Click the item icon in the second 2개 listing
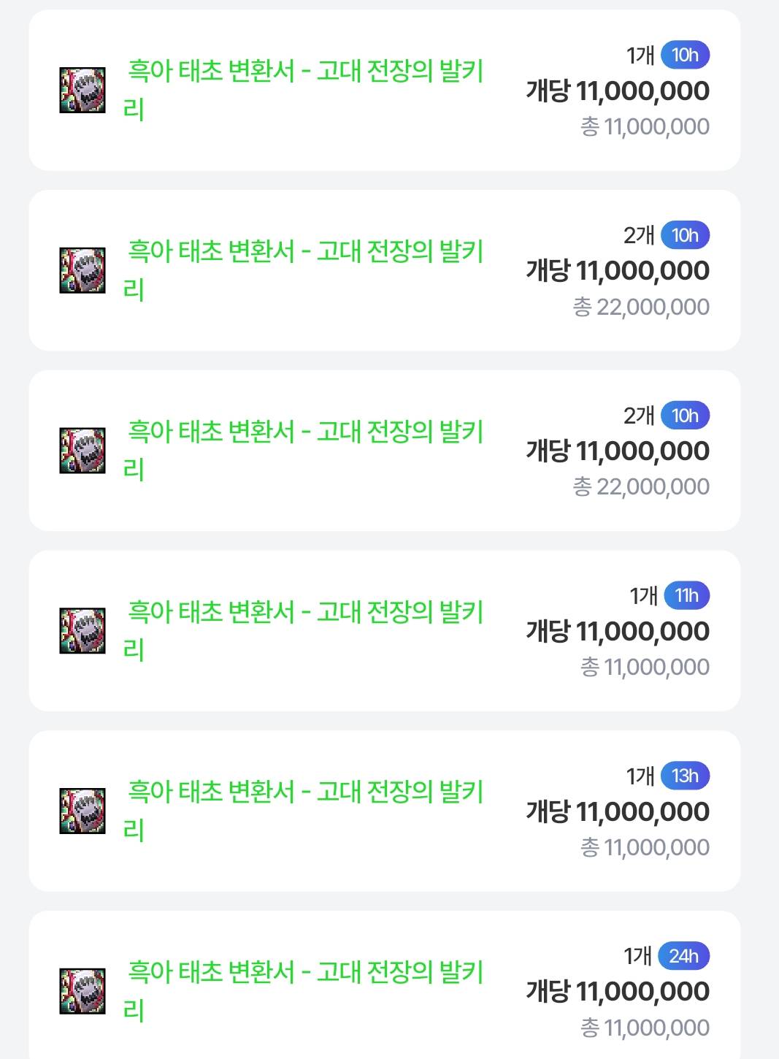779x1059 pixels. coord(82,451)
